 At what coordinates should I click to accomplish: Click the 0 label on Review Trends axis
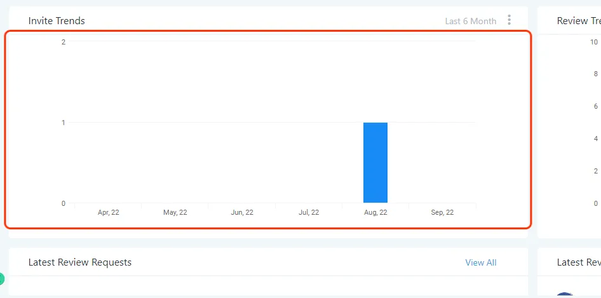(x=596, y=203)
